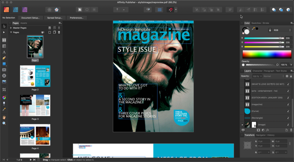Open Preferences from the context toolbar
Screen dimensions: 294x162
[x=77, y=18]
